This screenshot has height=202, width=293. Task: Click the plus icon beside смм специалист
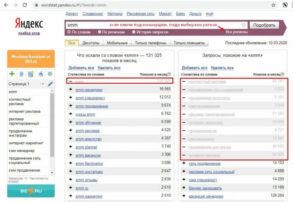point(184,179)
